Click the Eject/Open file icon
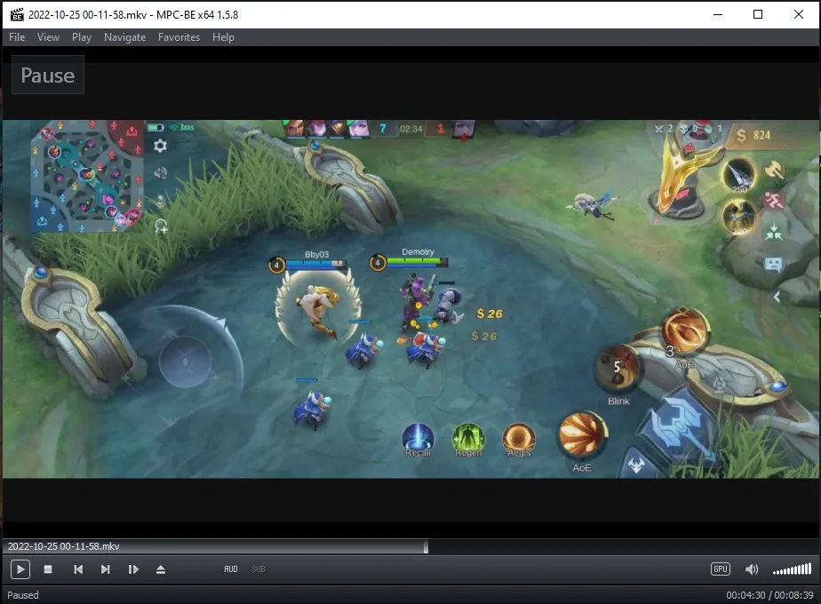The height and width of the screenshot is (604, 821). [161, 569]
